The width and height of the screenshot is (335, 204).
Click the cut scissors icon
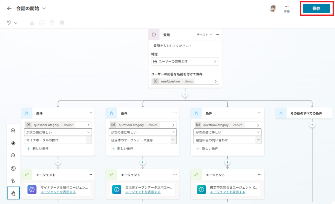(x=32, y=23)
